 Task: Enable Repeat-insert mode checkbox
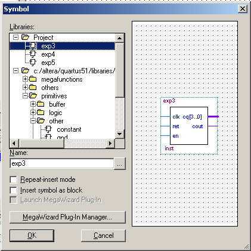click(13, 179)
